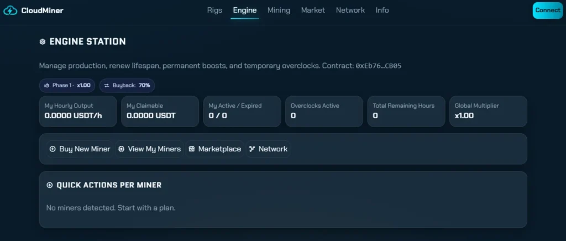
Task: Click the CloudMiner cloud logo icon
Action: 10,11
